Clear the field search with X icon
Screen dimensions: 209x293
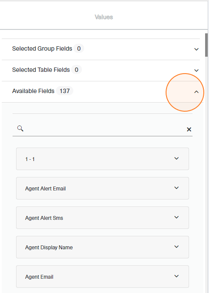pyautogui.click(x=189, y=129)
